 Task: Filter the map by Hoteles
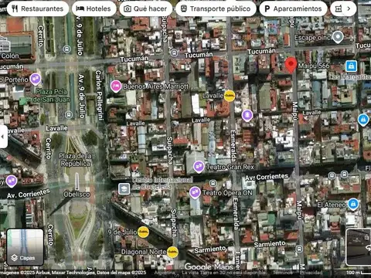(94, 8)
